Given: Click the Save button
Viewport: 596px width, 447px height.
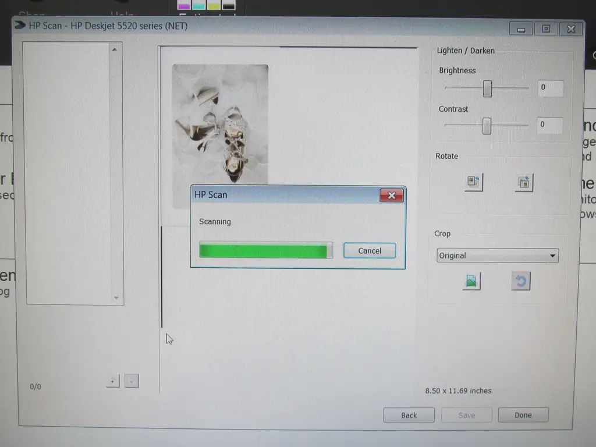Looking at the screenshot, I should [467, 415].
